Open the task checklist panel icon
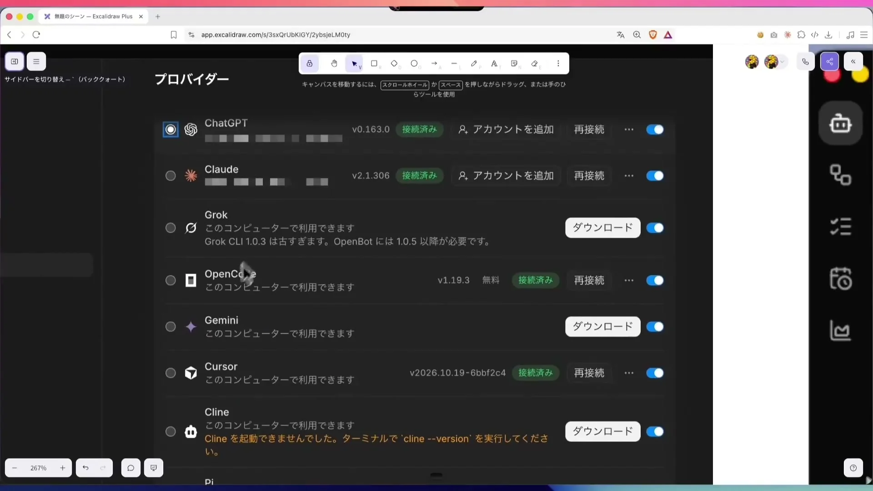The height and width of the screenshot is (491, 873). (840, 226)
